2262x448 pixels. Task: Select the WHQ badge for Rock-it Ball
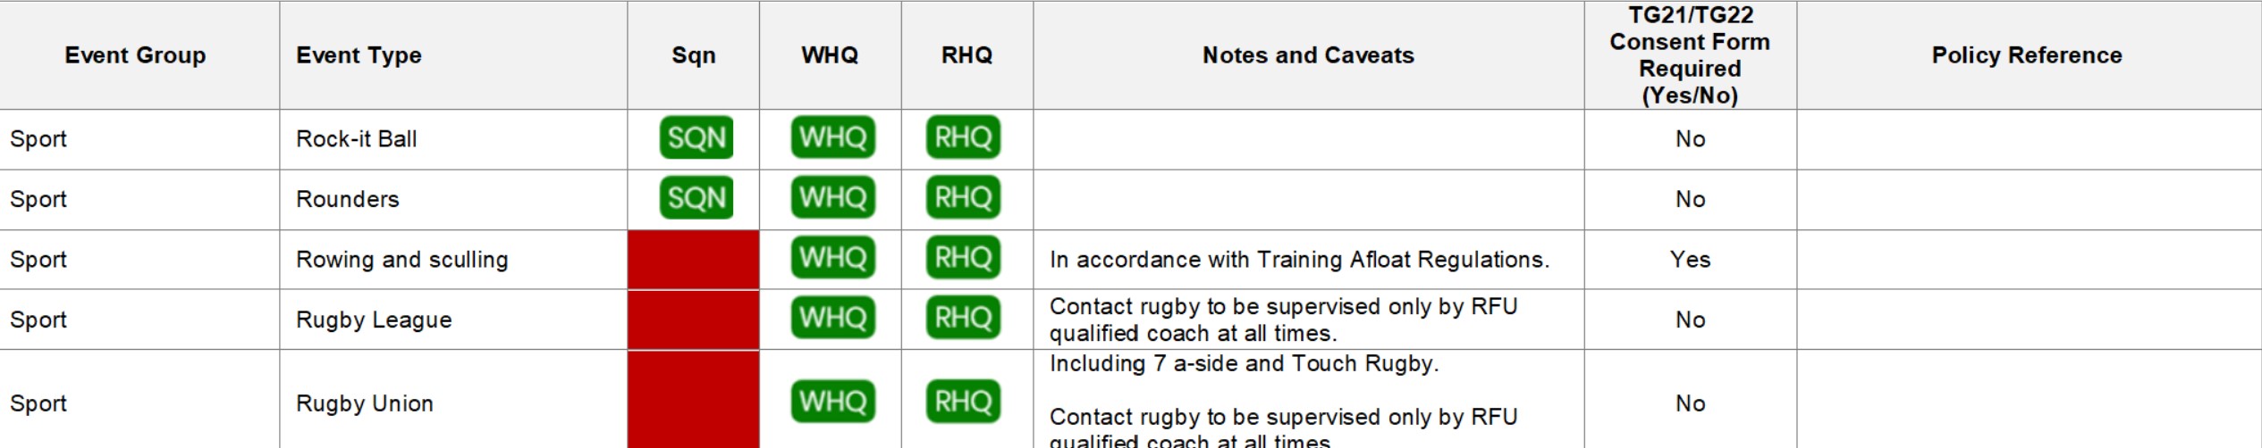pyautogui.click(x=832, y=137)
